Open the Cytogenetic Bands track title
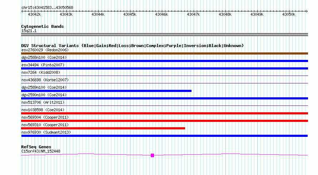The width and height of the screenshot is (318, 175). point(43,26)
